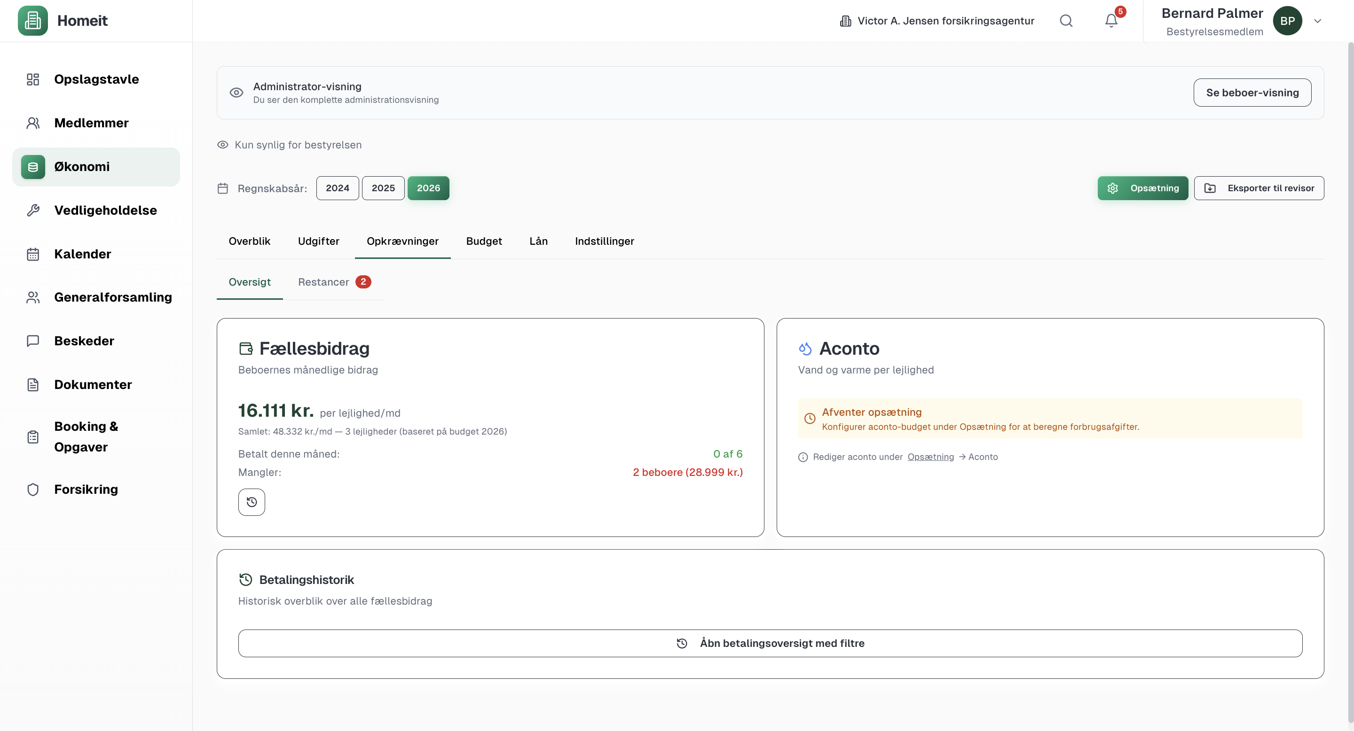Switch to the Budget tab

484,241
